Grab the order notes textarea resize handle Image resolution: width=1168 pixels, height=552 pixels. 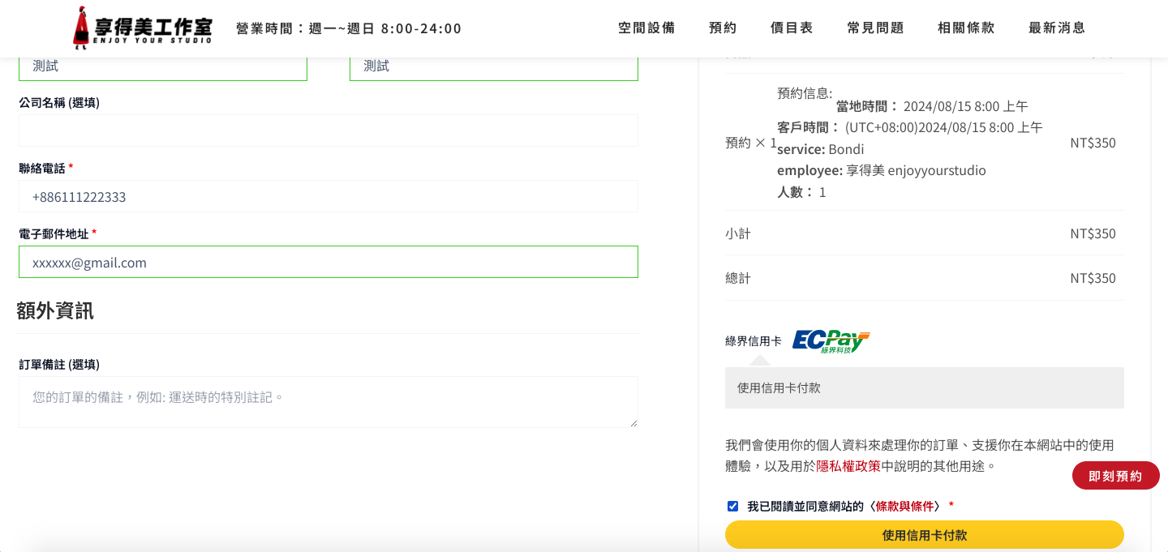(x=633, y=423)
